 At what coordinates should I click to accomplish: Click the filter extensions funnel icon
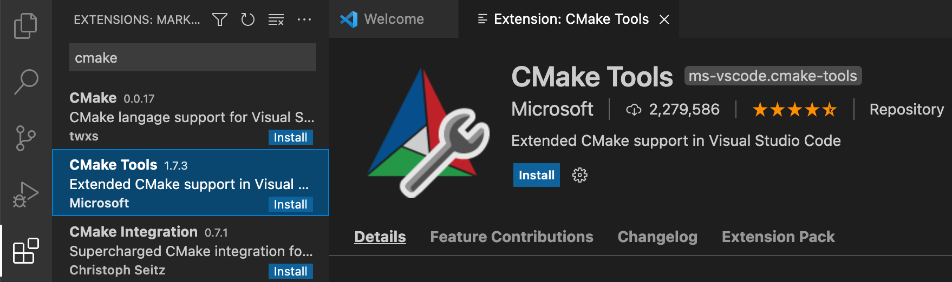pos(219,20)
